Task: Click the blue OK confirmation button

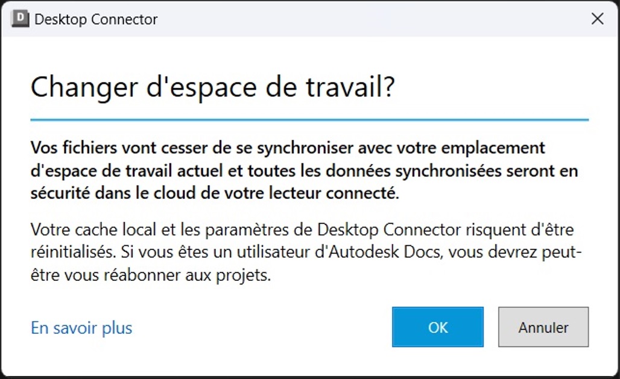Action: click(437, 327)
